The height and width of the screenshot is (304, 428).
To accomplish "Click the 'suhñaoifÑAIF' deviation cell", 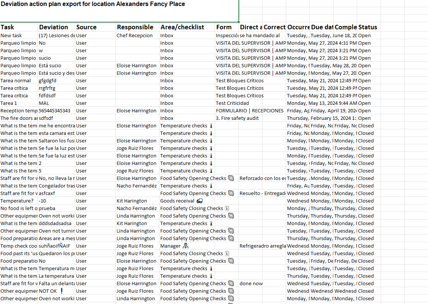I will tap(56, 246).
